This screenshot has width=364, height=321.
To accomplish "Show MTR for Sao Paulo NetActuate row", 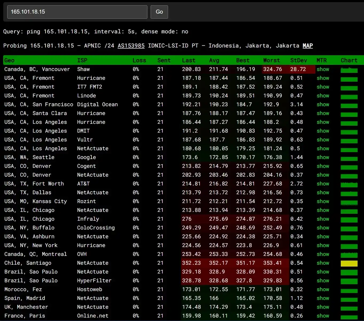I will [323, 272].
